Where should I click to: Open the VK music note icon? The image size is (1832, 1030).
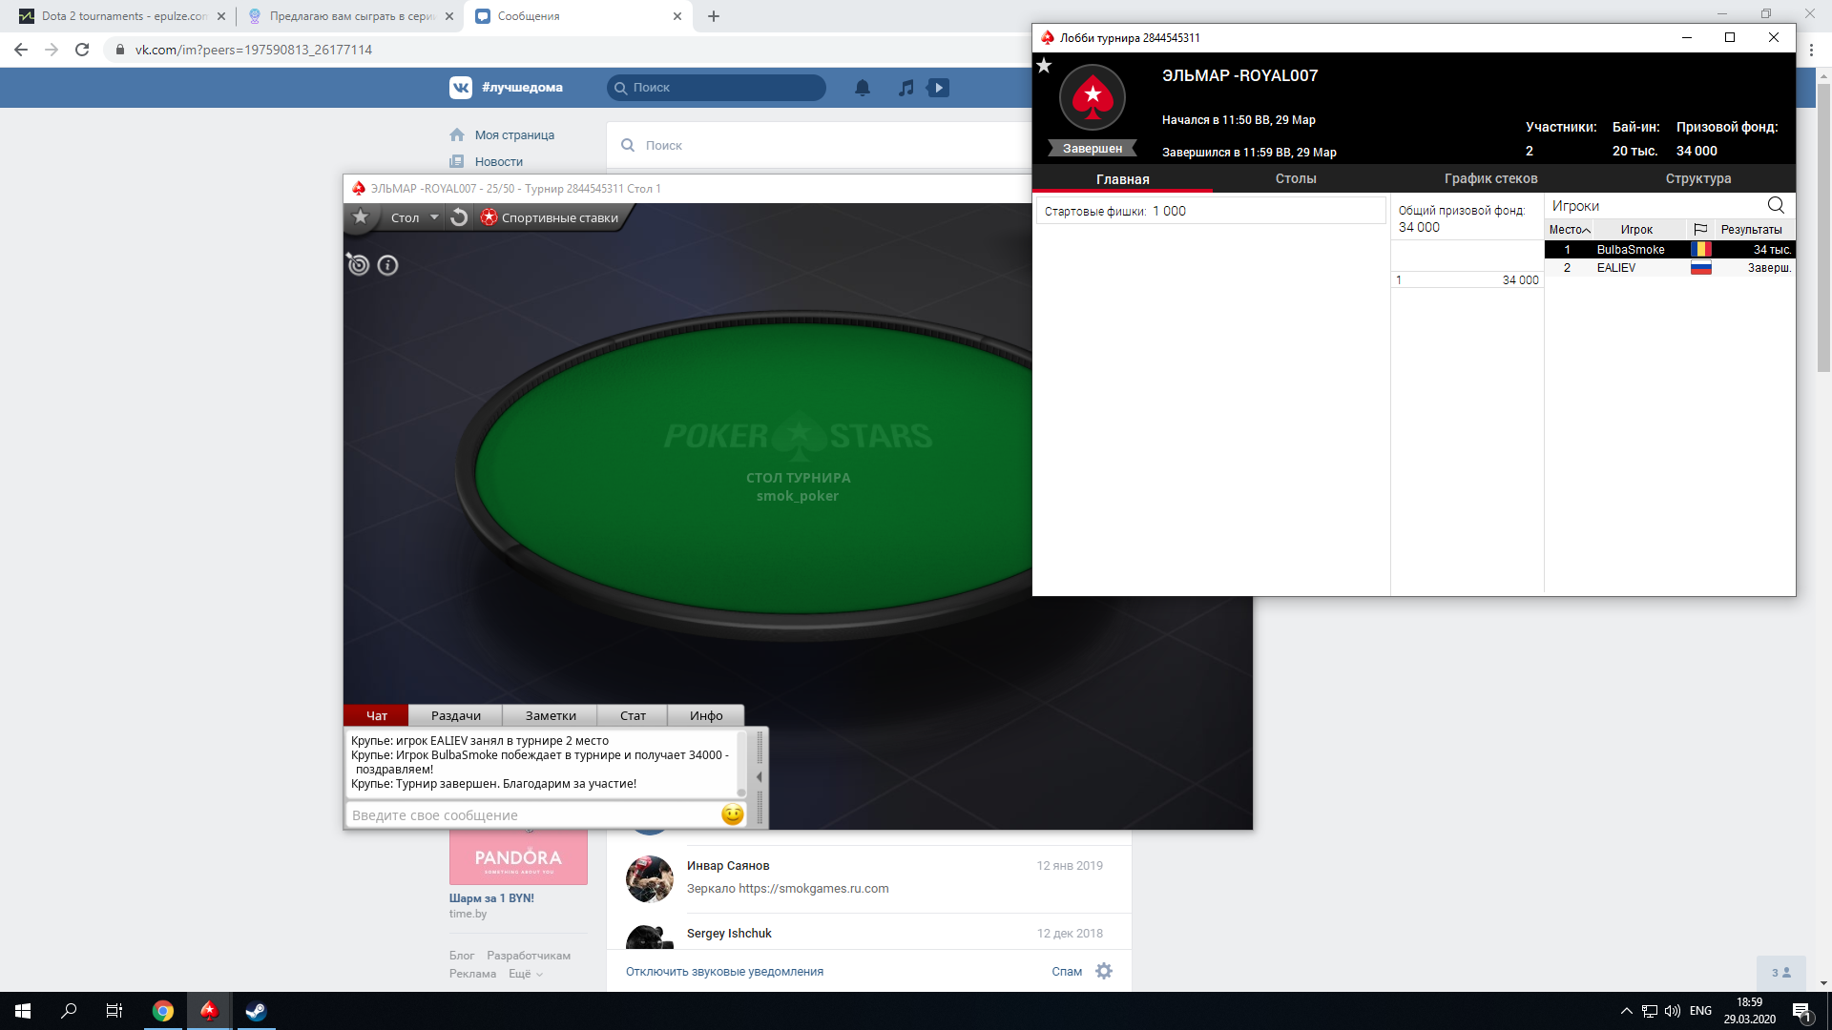906,88
